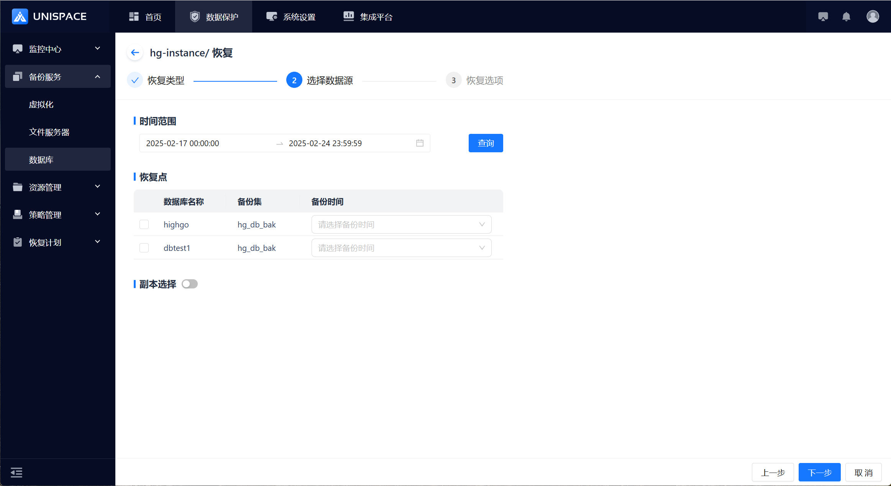
Task: Click the 查询 button
Action: coord(486,143)
